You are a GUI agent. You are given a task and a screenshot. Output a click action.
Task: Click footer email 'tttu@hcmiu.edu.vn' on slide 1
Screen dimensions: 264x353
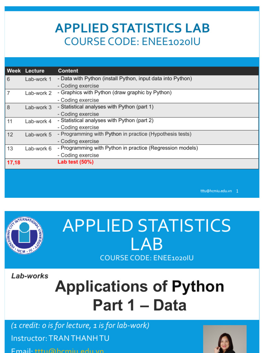[216, 191]
